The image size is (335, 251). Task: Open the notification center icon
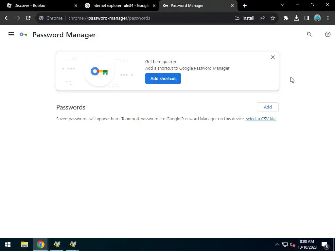(x=325, y=244)
